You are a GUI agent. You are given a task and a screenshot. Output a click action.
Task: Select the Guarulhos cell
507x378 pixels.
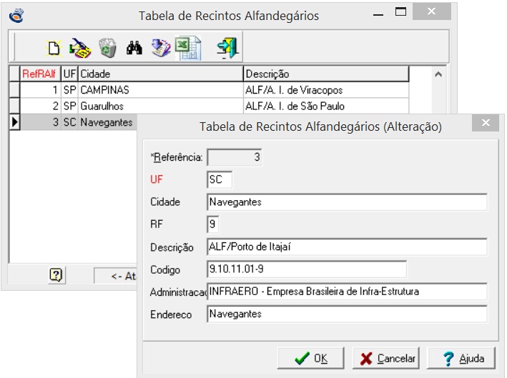pos(160,106)
